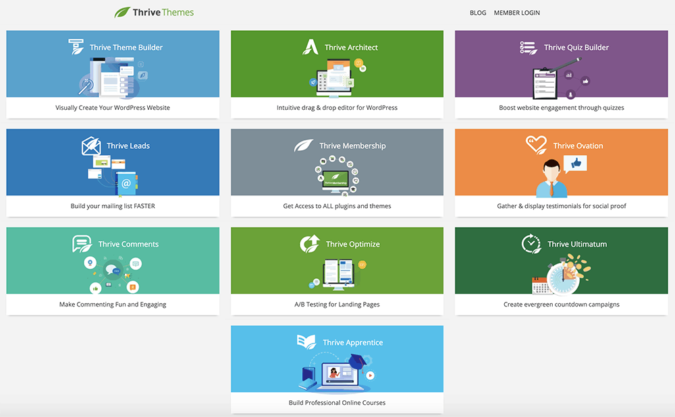Open the Thrive Ultimatum title link

[577, 244]
